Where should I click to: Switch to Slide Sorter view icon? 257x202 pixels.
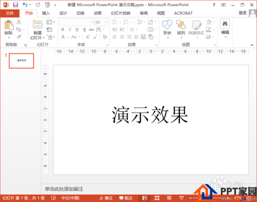tap(157, 198)
